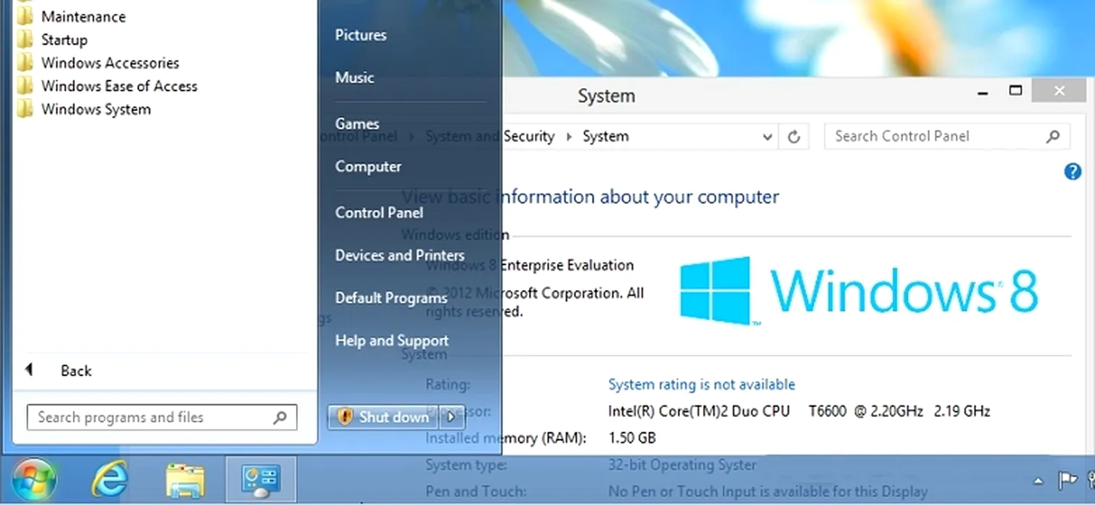
Task: Click the Control Panel taskbar icon
Action: (260, 480)
